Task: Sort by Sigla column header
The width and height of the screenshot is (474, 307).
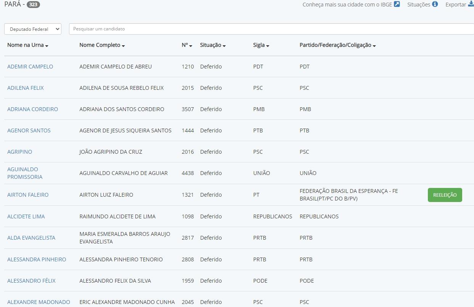Action: (x=261, y=45)
